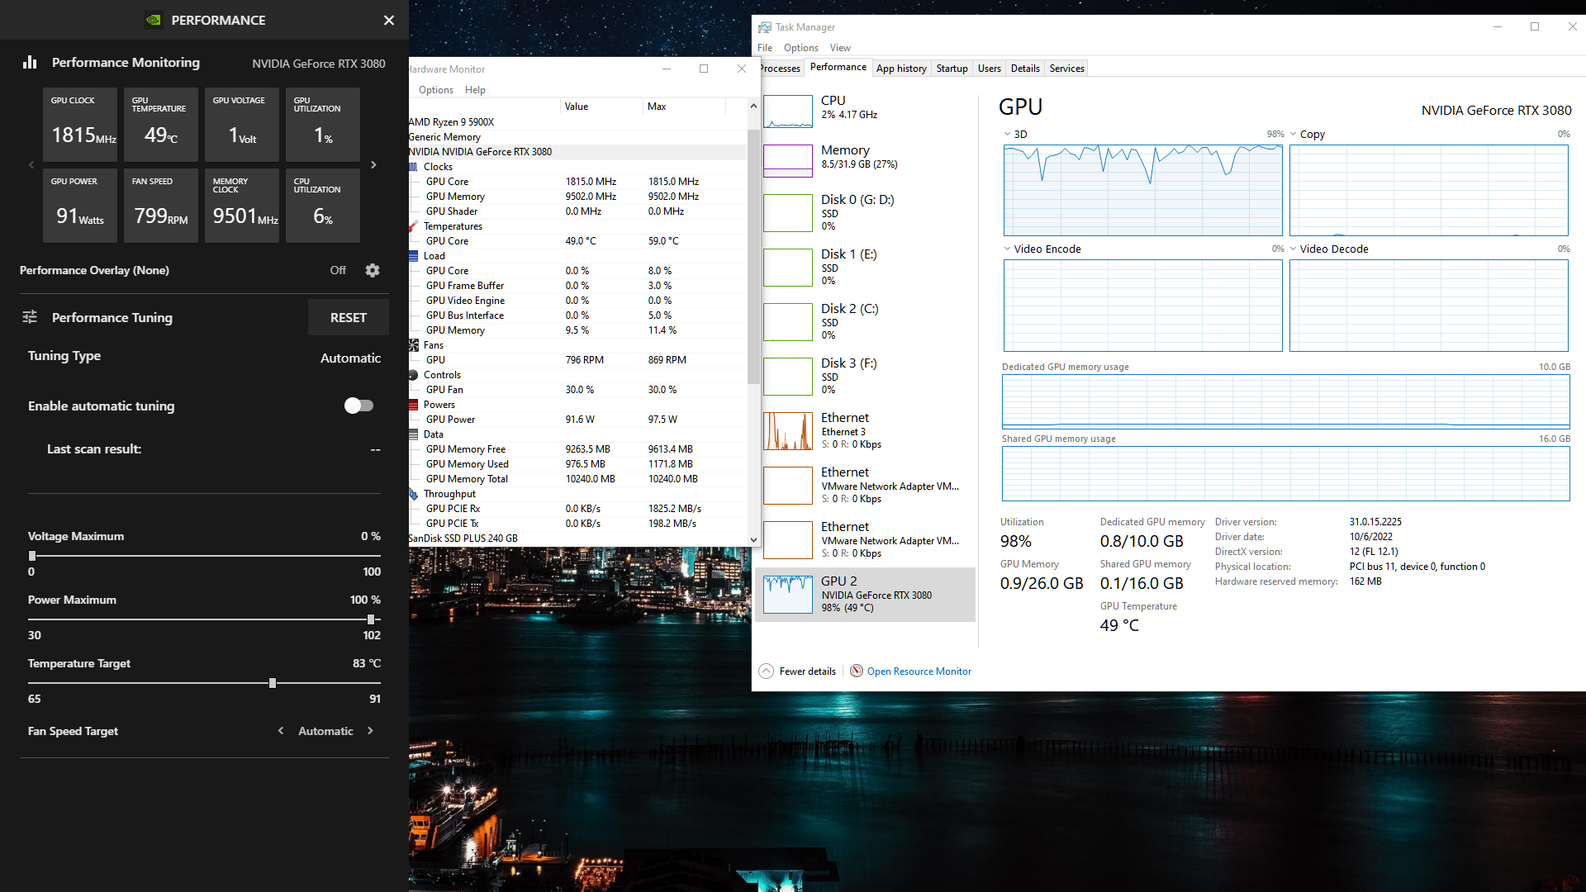This screenshot has height=892, width=1586.
Task: Click Hardware Monitor scroll down arrow
Action: click(753, 539)
